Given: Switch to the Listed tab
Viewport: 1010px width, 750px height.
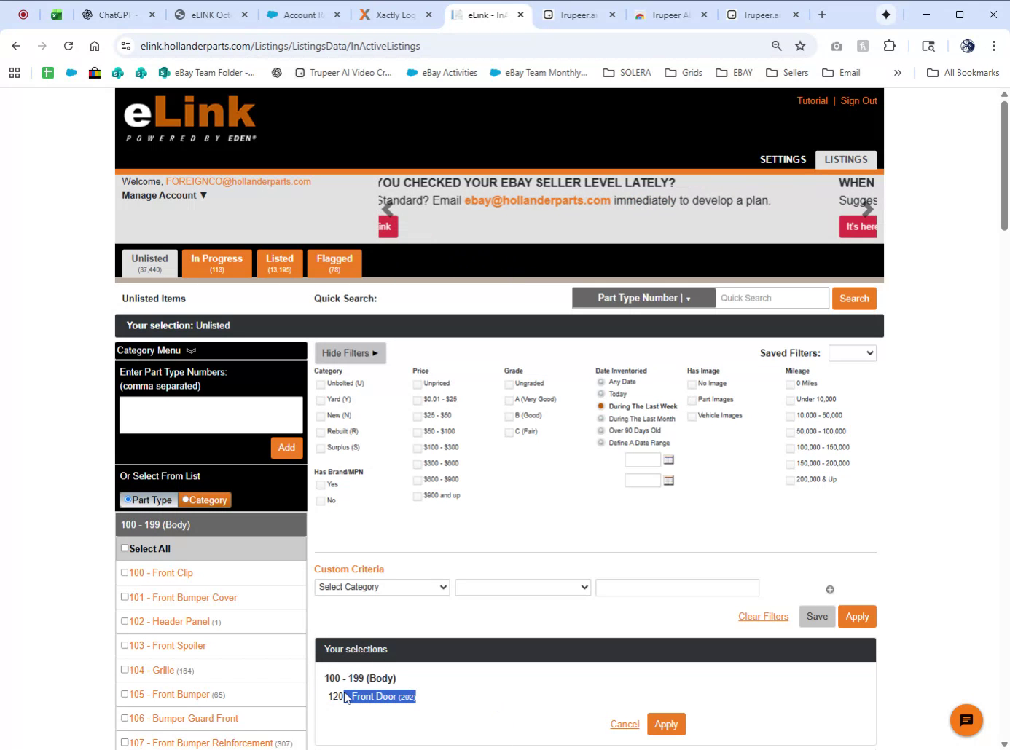Looking at the screenshot, I should point(279,263).
